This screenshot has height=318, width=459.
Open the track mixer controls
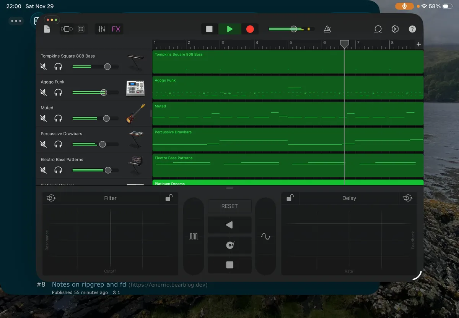tap(102, 29)
